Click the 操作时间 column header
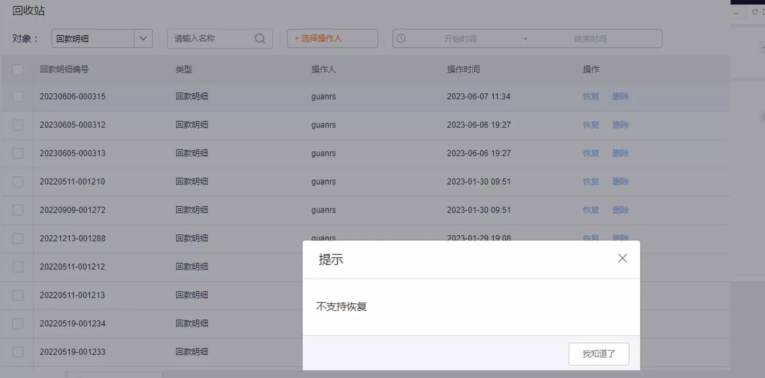The width and height of the screenshot is (765, 378). [463, 69]
